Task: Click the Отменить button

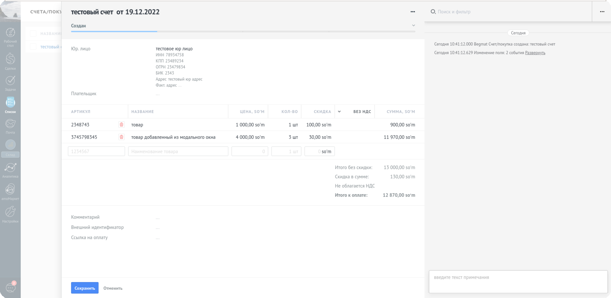Action: tap(113, 288)
